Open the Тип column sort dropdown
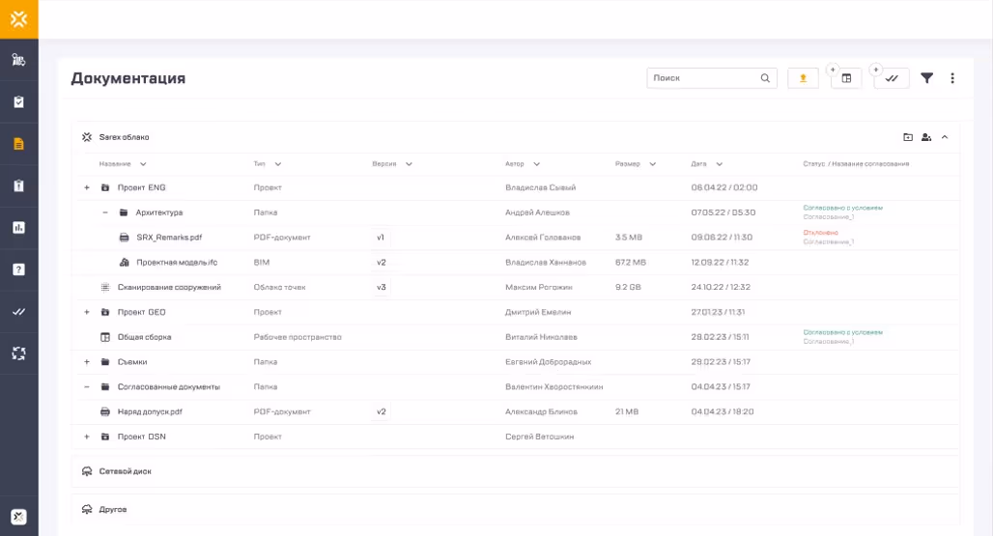 click(277, 164)
